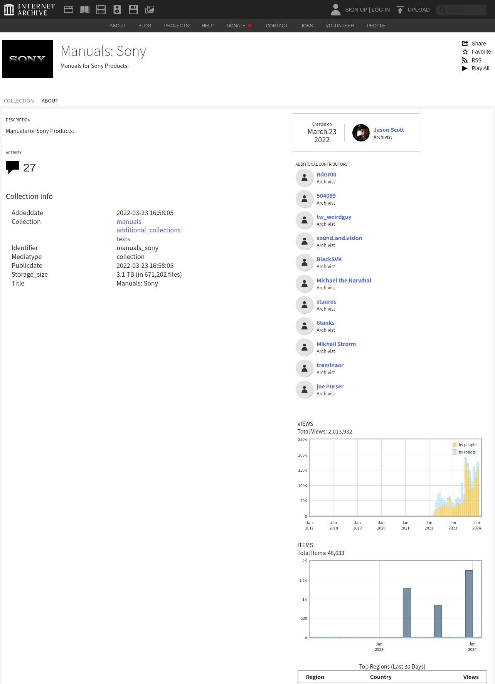495x684 pixels.
Task: Open the BLOG nav item
Action: [145, 26]
